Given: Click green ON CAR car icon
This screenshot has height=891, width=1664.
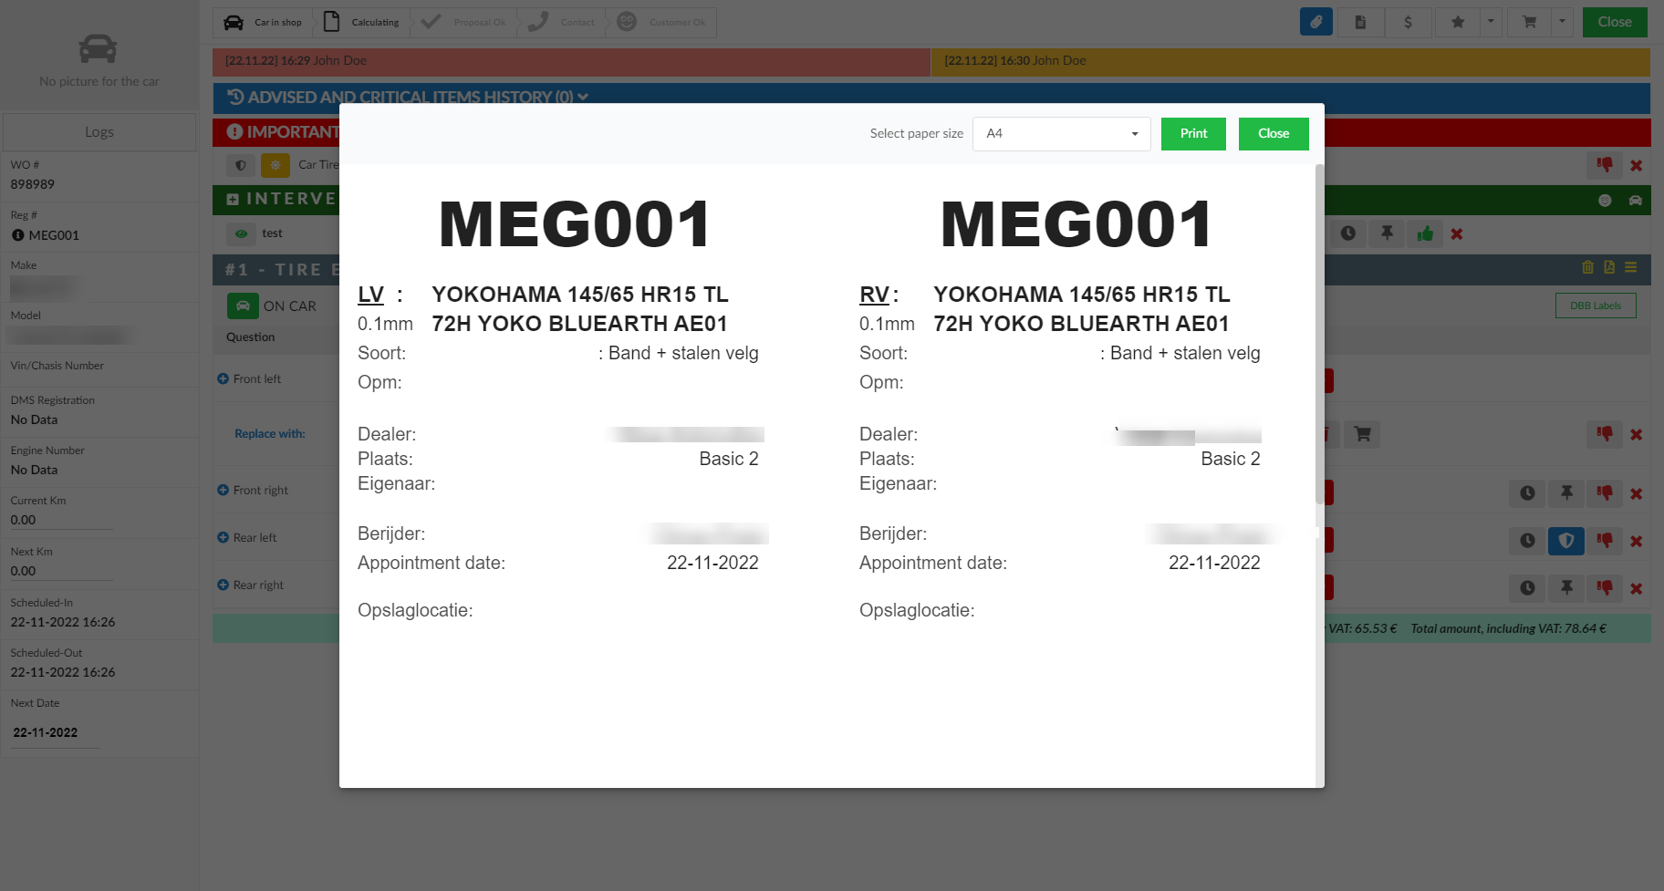Looking at the screenshot, I should click(x=243, y=306).
